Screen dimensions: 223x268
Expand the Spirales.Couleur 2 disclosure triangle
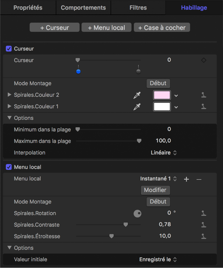tap(10, 95)
